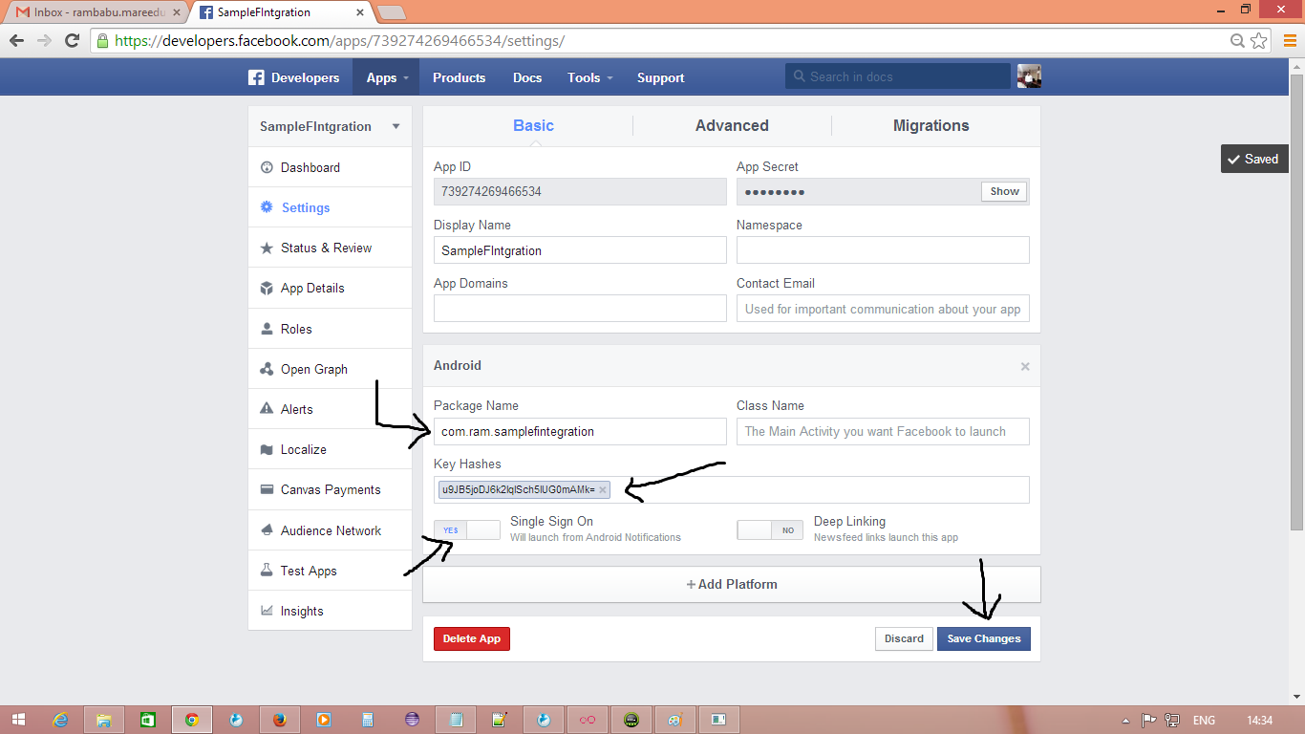1305x734 pixels.
Task: Click the Contact Email field
Action: 883,309
